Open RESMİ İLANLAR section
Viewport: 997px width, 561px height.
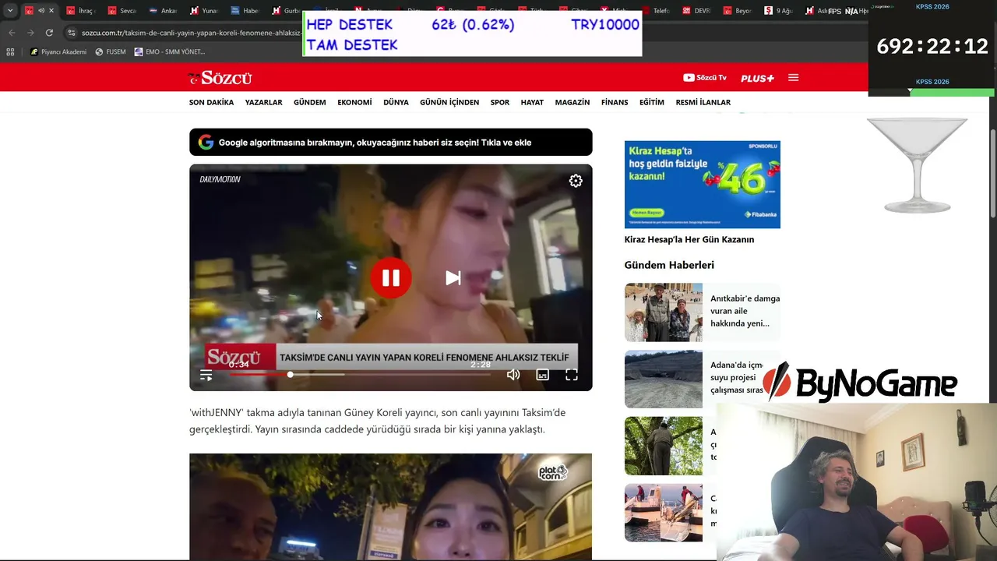(703, 102)
